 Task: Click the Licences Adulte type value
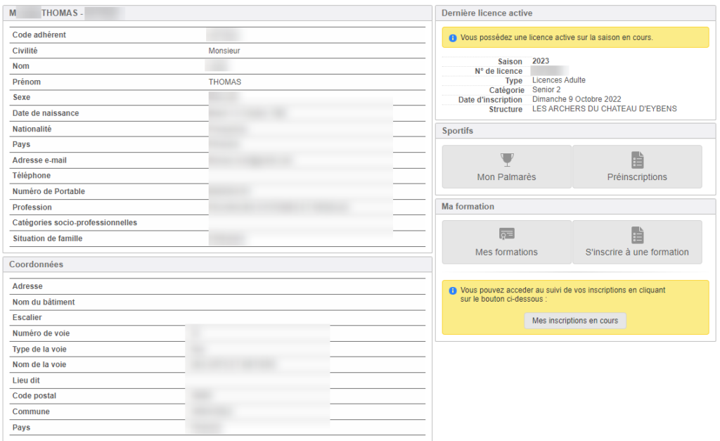coord(559,80)
